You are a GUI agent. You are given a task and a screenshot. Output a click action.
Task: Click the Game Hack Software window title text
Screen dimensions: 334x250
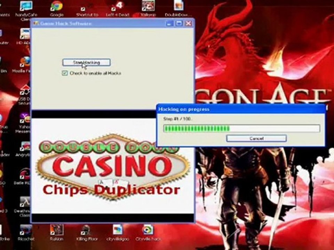click(x=66, y=23)
